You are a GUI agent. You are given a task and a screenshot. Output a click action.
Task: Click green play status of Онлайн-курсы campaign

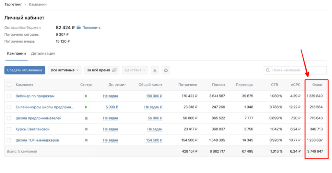tap(86, 107)
